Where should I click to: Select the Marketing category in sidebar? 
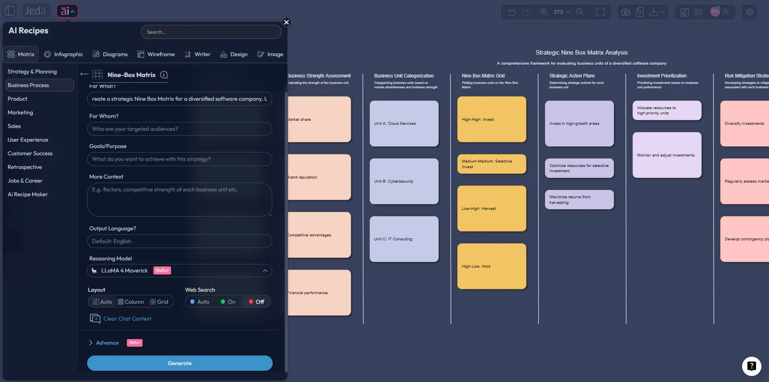pyautogui.click(x=20, y=112)
